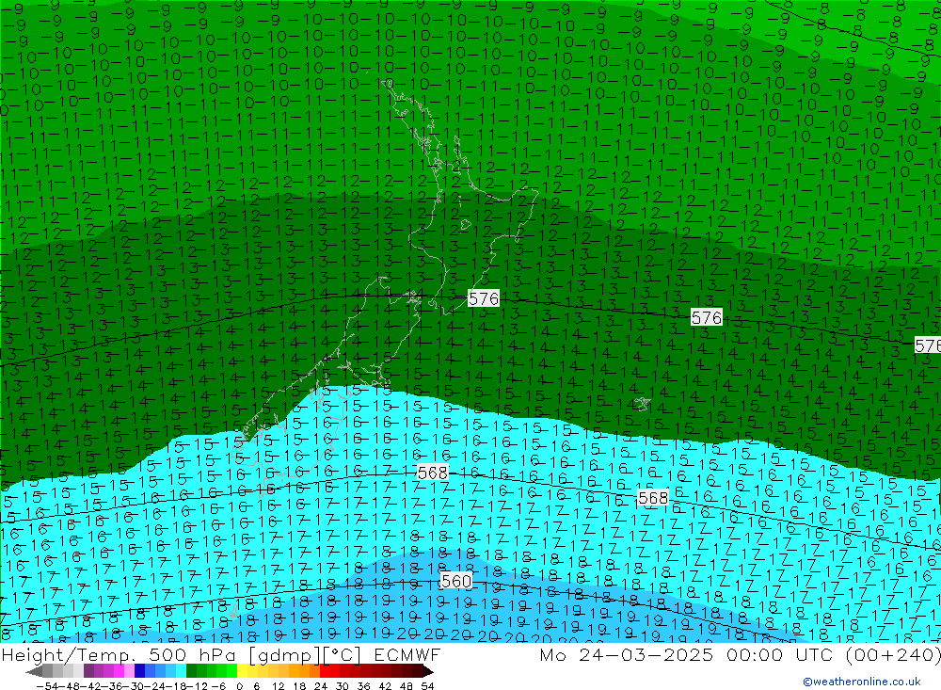Click the Chatham Islands outline on map

click(643, 404)
